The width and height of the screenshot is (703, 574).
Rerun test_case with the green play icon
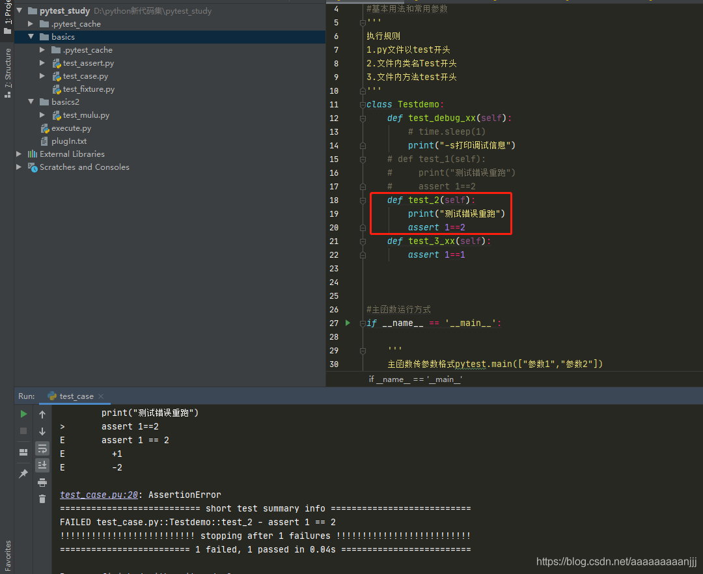[23, 414]
